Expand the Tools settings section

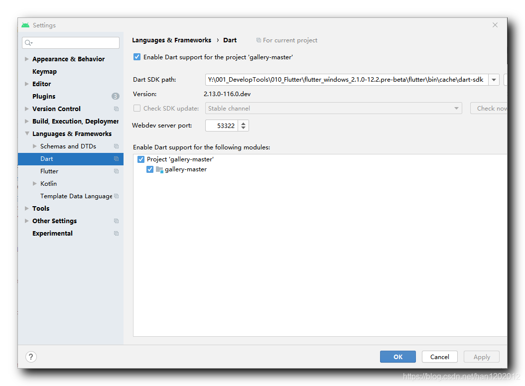[x=27, y=208]
